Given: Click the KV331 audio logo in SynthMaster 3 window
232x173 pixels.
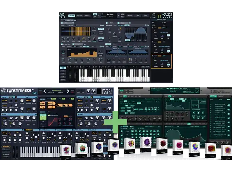Looking at the screenshot, I should tap(167, 16).
